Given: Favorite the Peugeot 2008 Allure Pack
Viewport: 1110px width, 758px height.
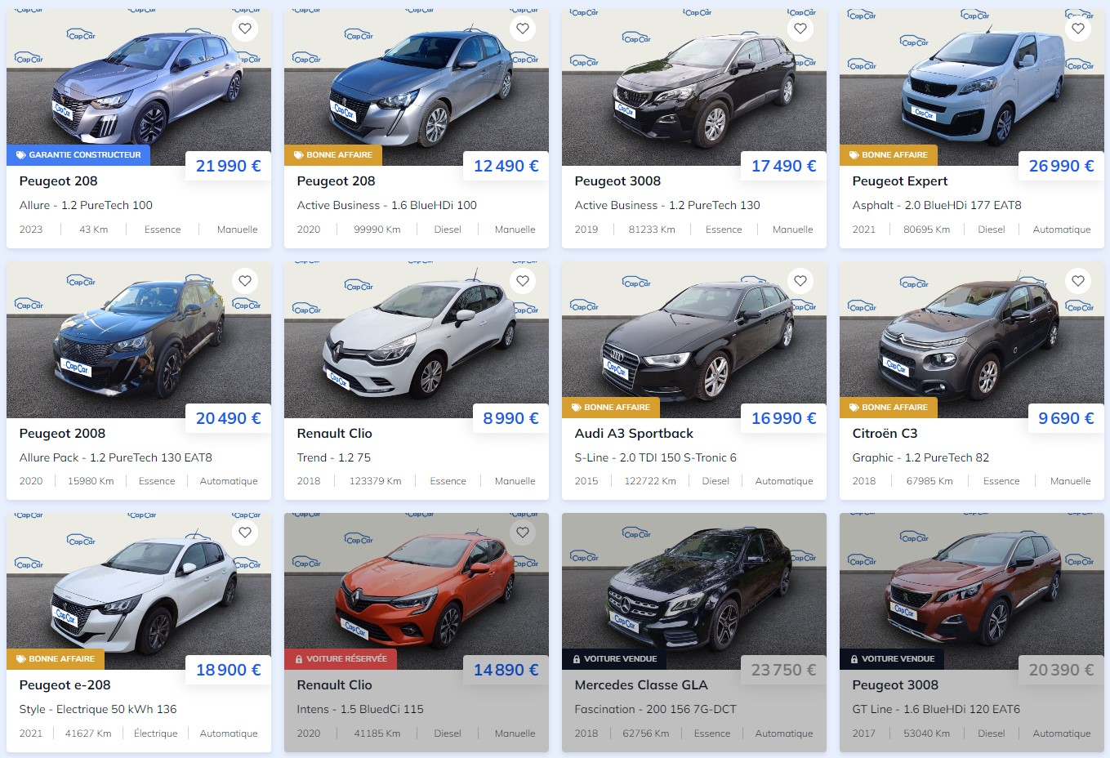Looking at the screenshot, I should [x=245, y=280].
